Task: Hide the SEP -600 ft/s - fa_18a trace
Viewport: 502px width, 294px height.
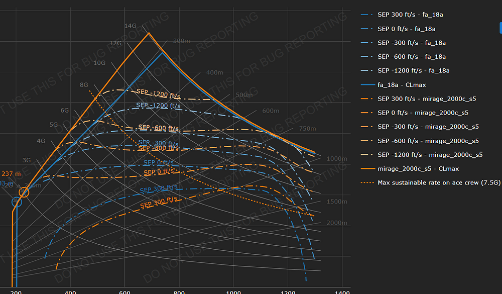Action: click(x=403, y=56)
